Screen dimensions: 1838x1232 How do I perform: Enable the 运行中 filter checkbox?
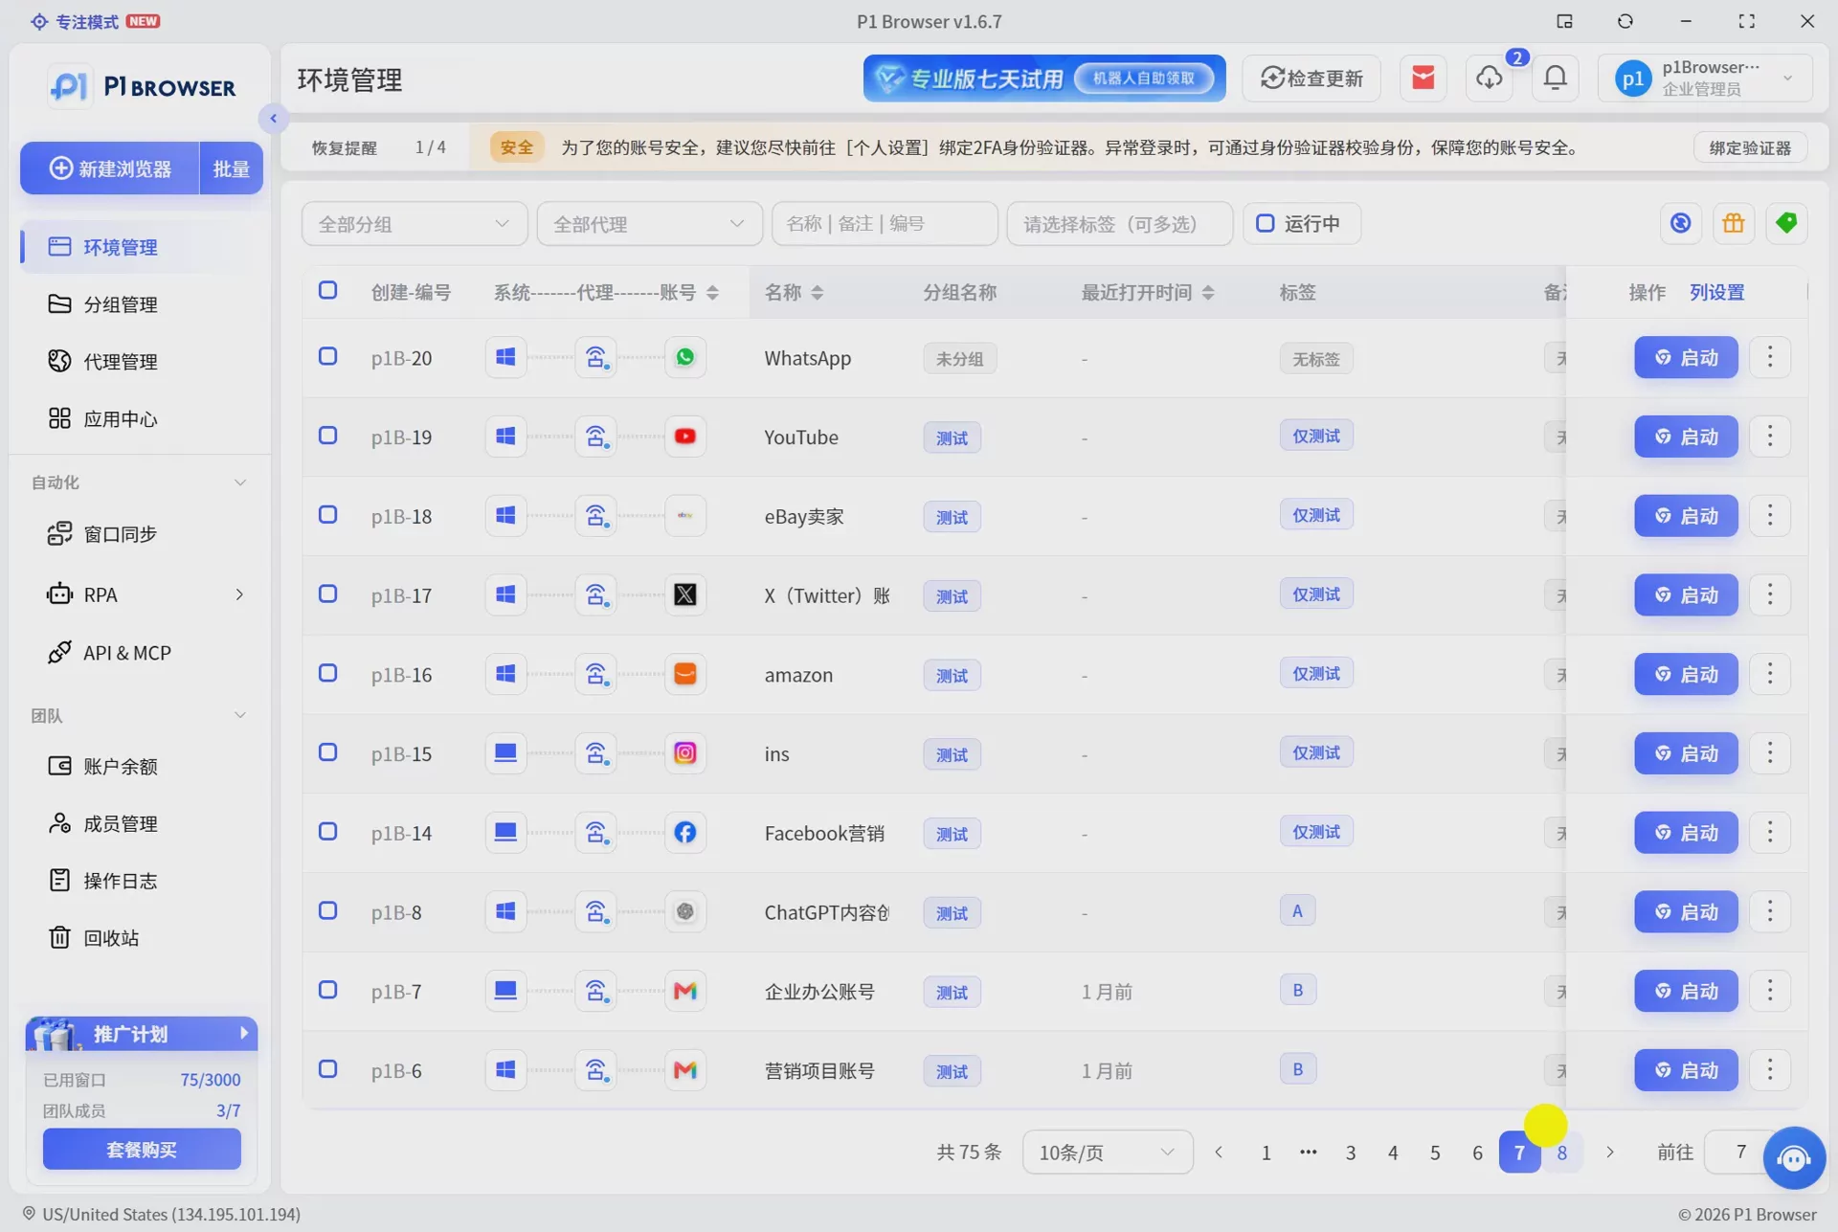(x=1265, y=223)
